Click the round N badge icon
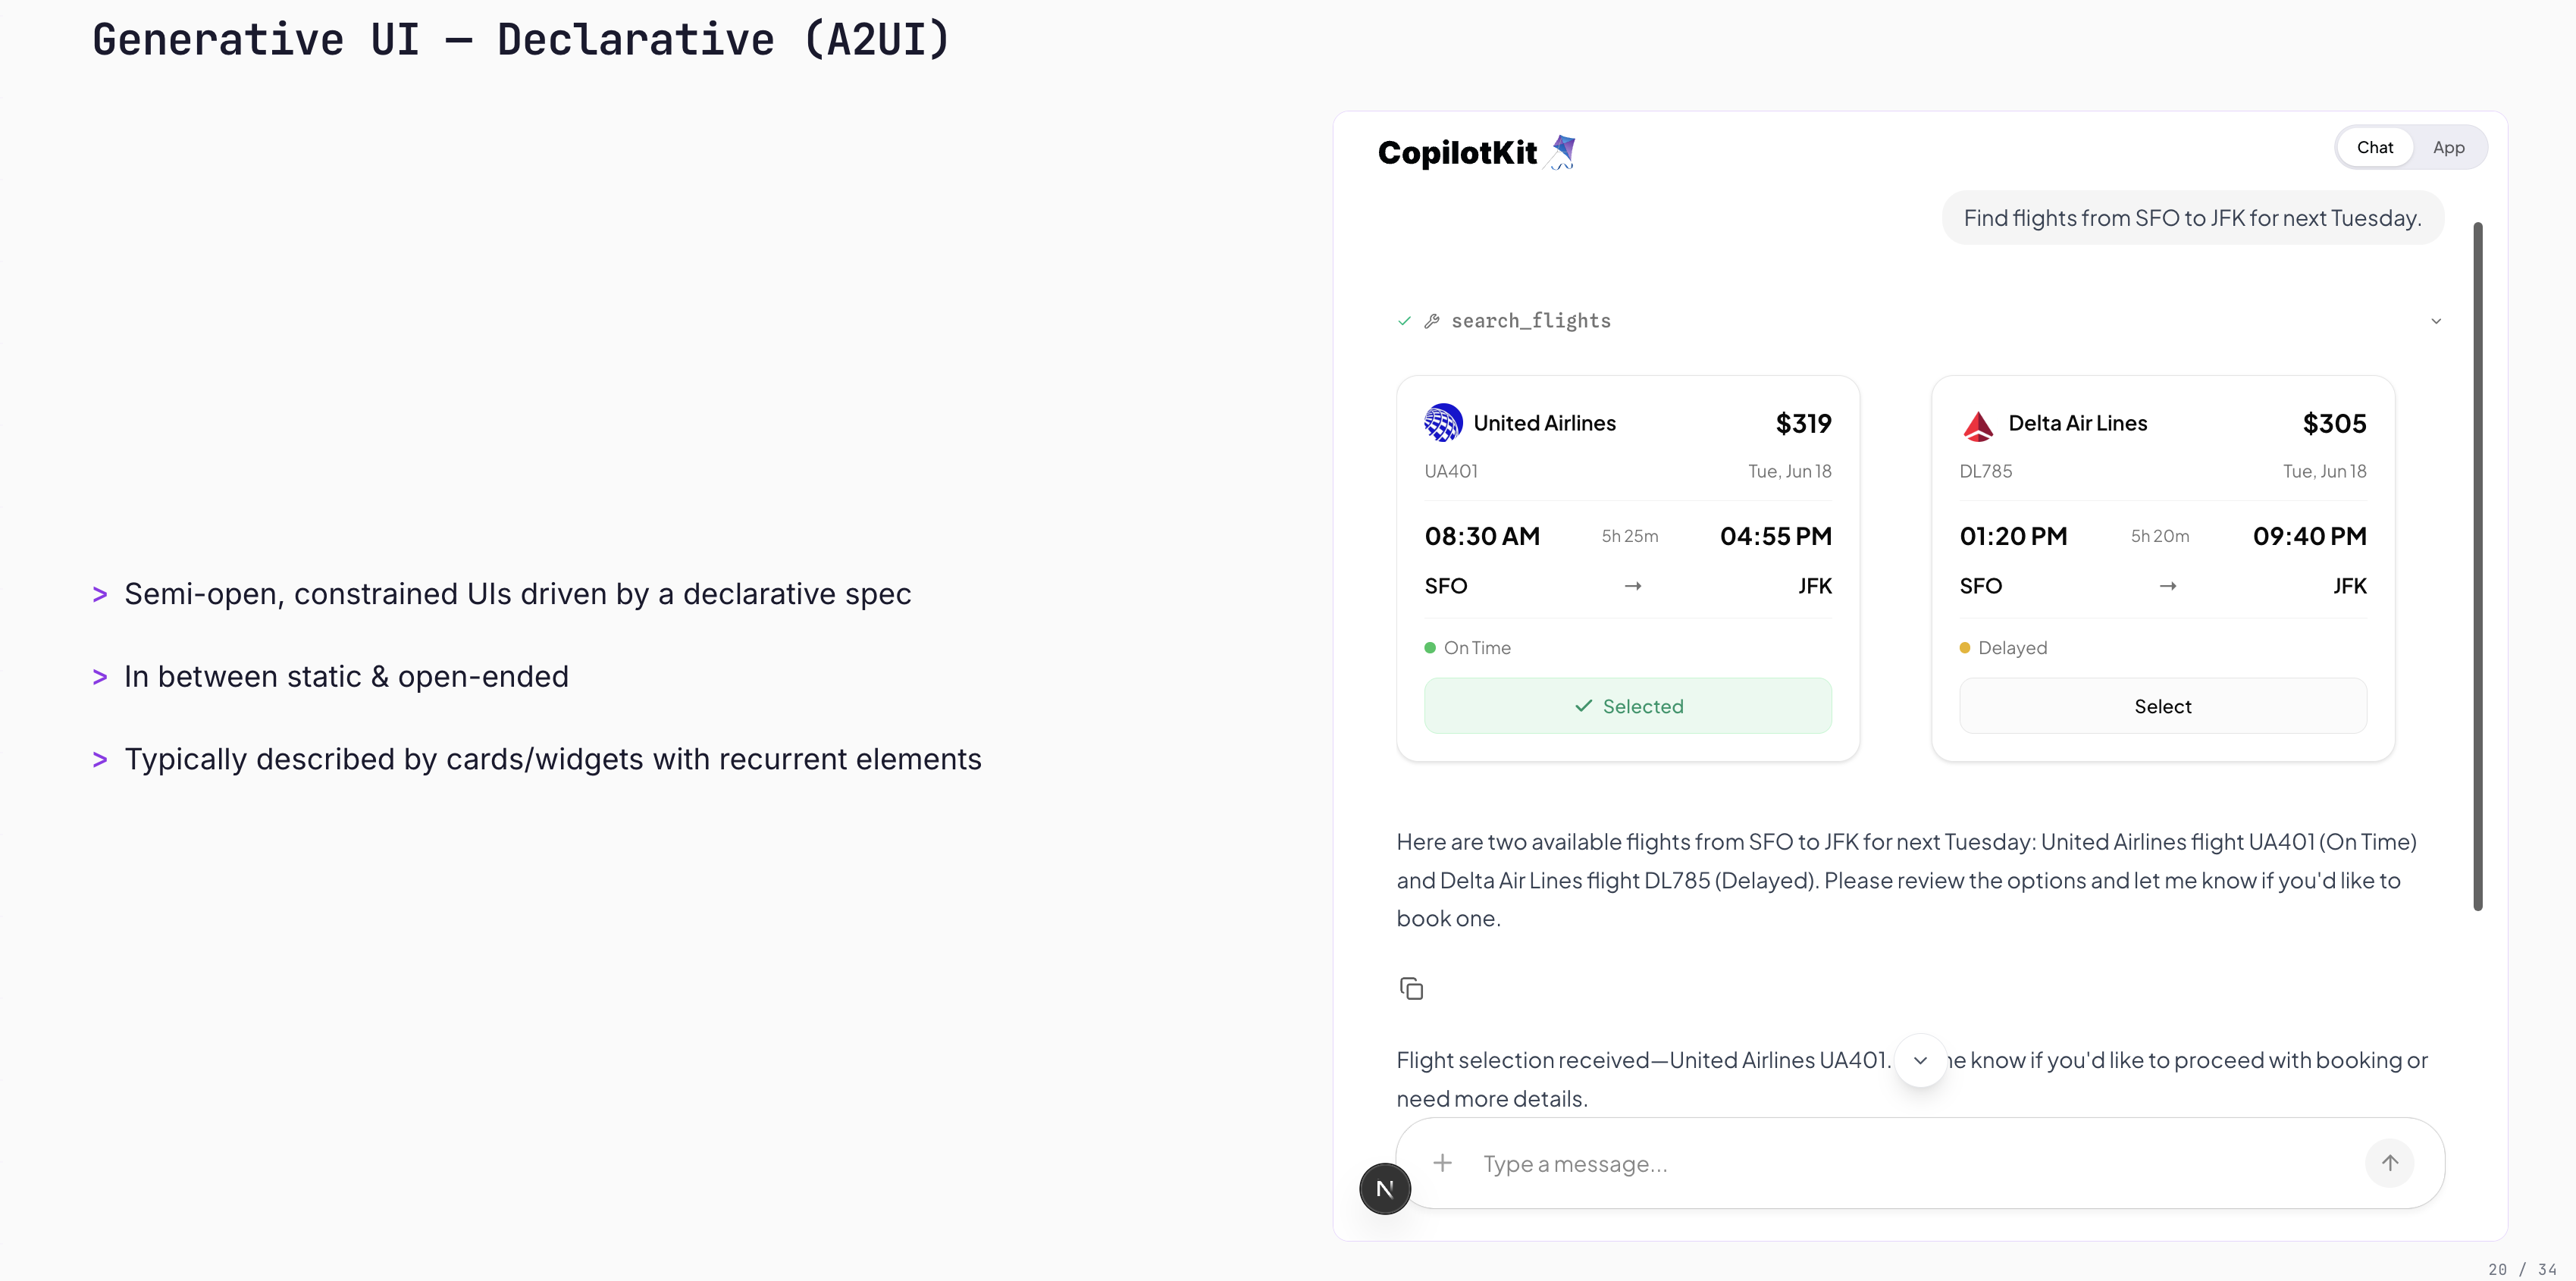This screenshot has width=2576, height=1281. coord(1384,1189)
